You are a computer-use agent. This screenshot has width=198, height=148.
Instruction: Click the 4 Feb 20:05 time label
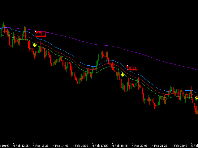coord(140,145)
